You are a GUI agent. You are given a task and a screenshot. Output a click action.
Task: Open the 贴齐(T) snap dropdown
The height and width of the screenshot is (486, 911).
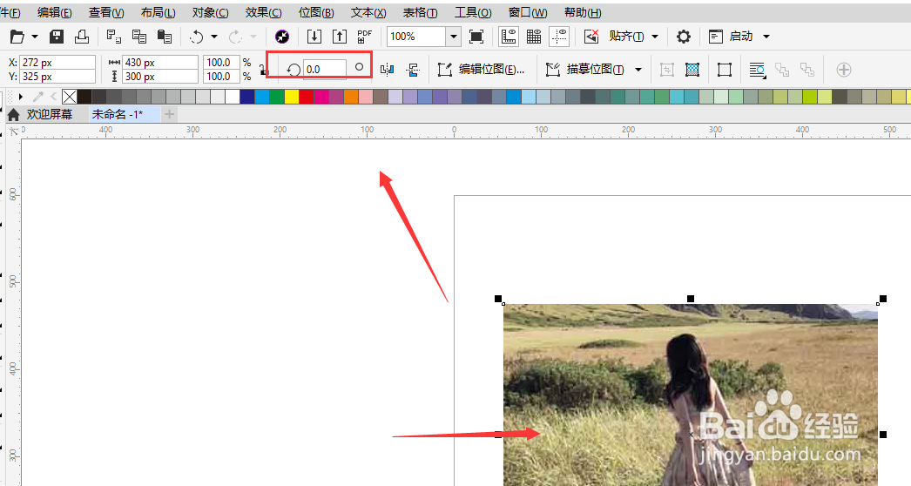655,37
